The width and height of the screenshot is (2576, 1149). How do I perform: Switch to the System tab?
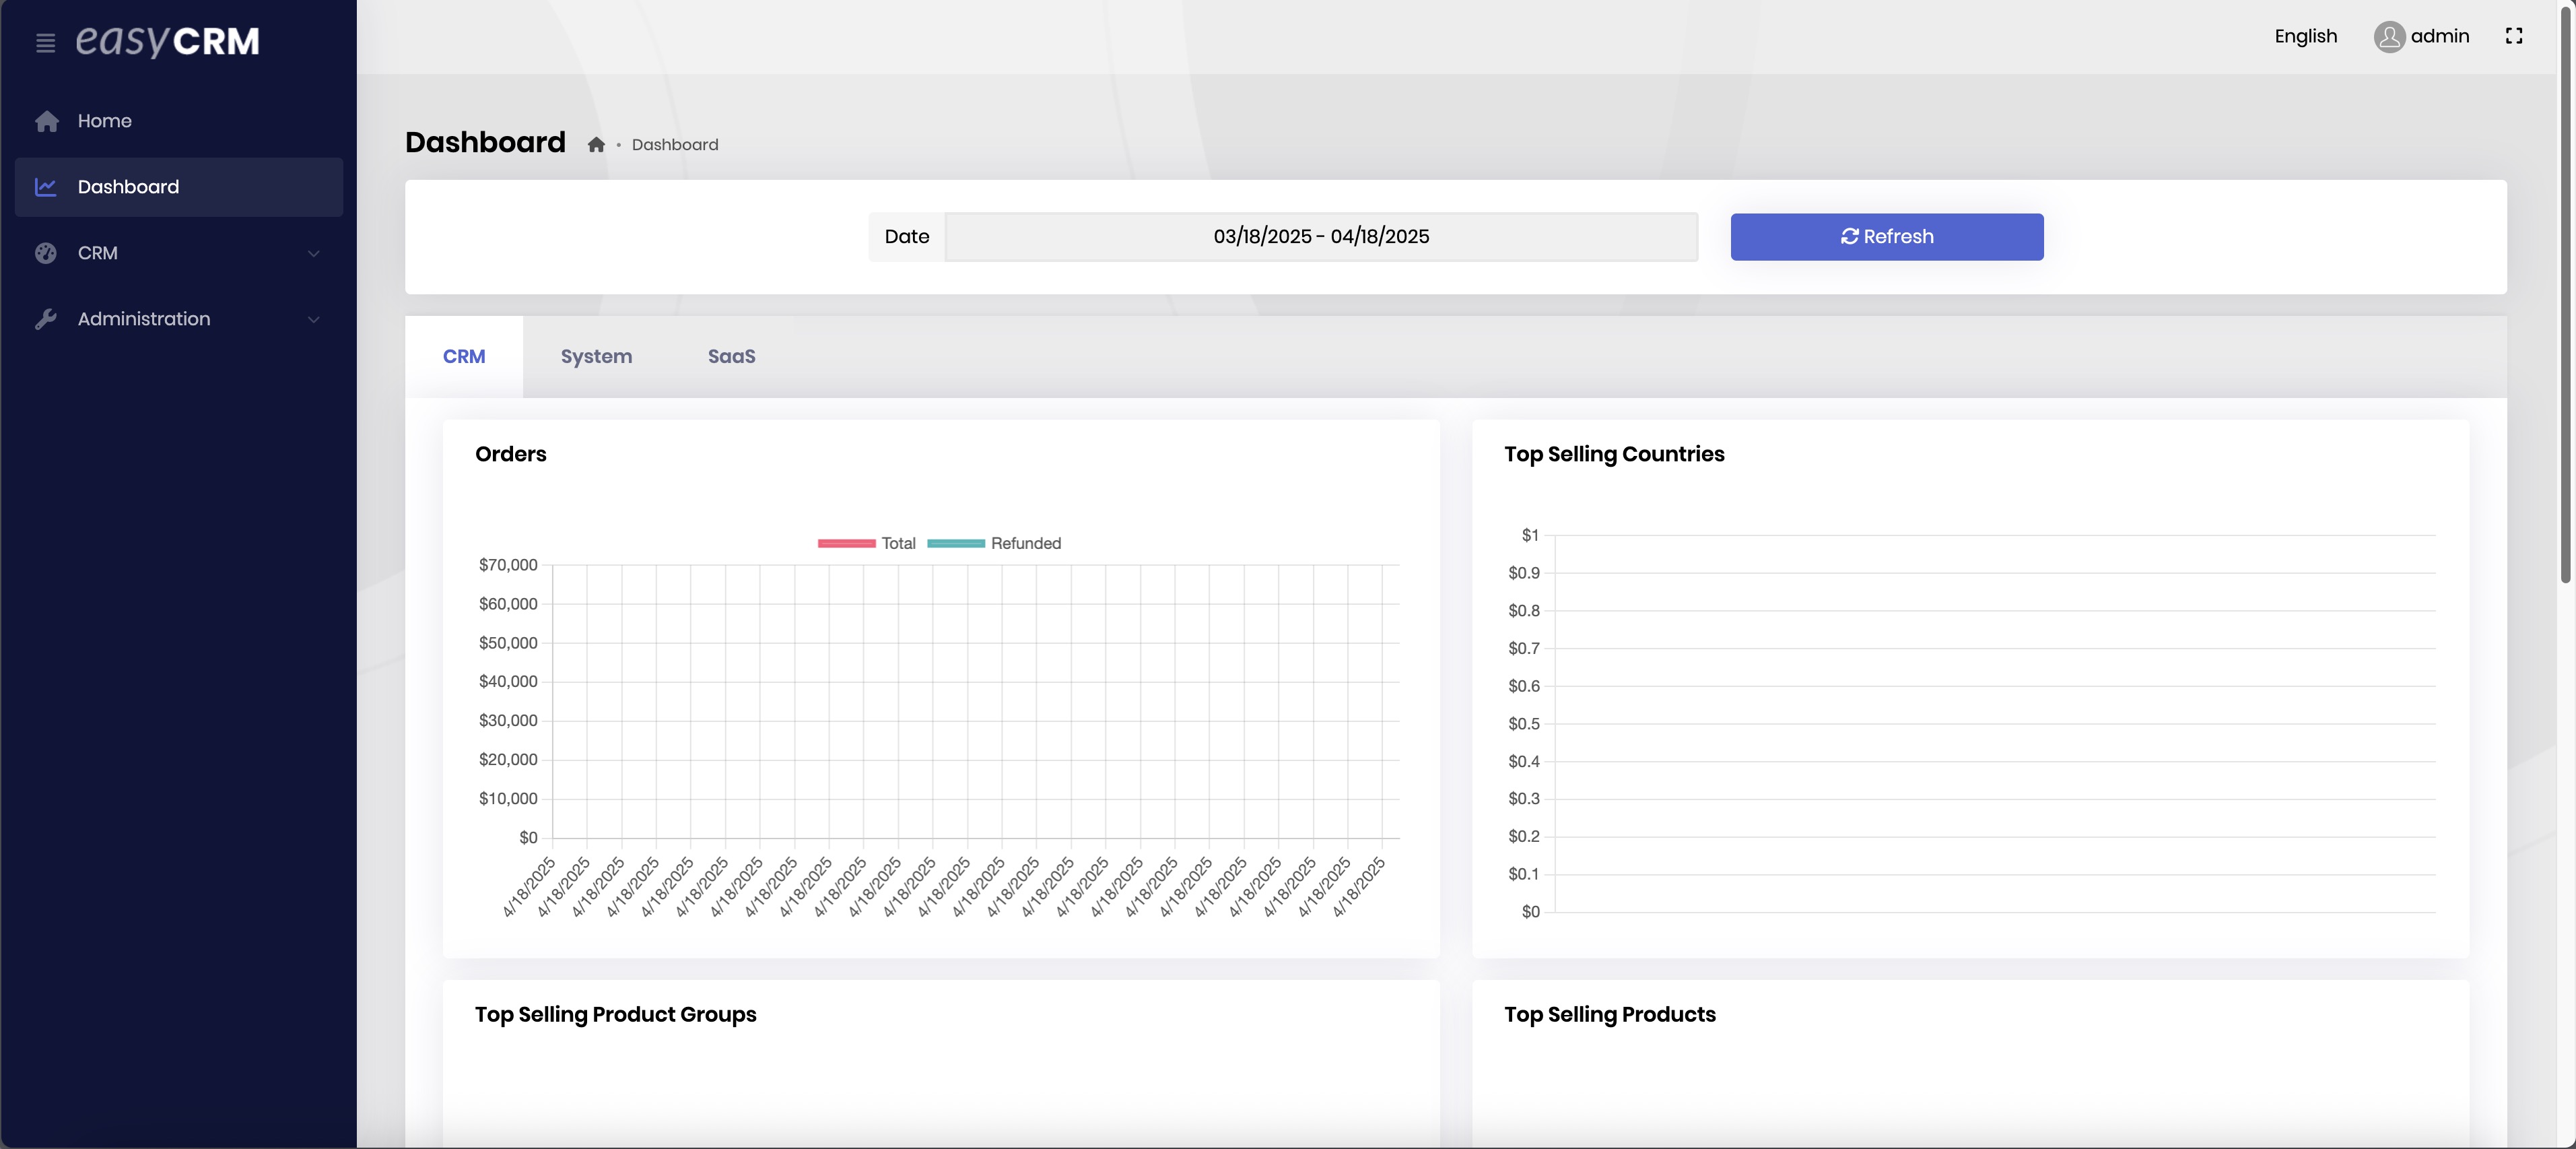(596, 356)
